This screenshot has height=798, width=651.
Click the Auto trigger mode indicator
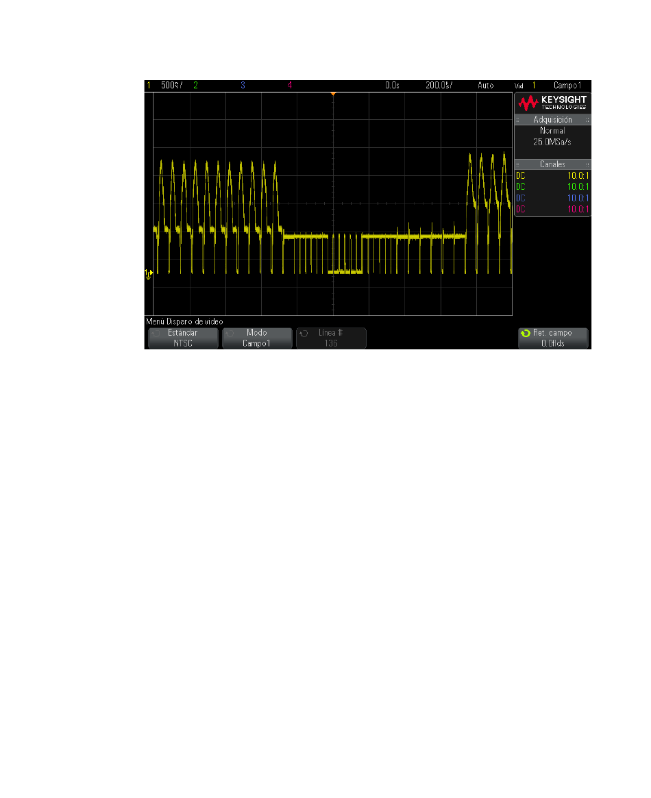[x=486, y=86]
